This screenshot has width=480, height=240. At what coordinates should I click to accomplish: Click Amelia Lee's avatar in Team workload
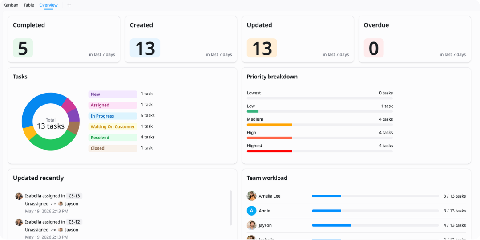252,196
